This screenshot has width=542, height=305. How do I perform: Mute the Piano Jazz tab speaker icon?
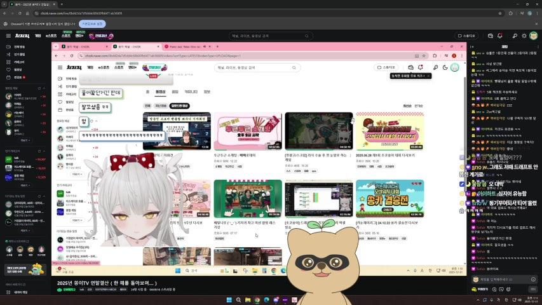coord(205,46)
